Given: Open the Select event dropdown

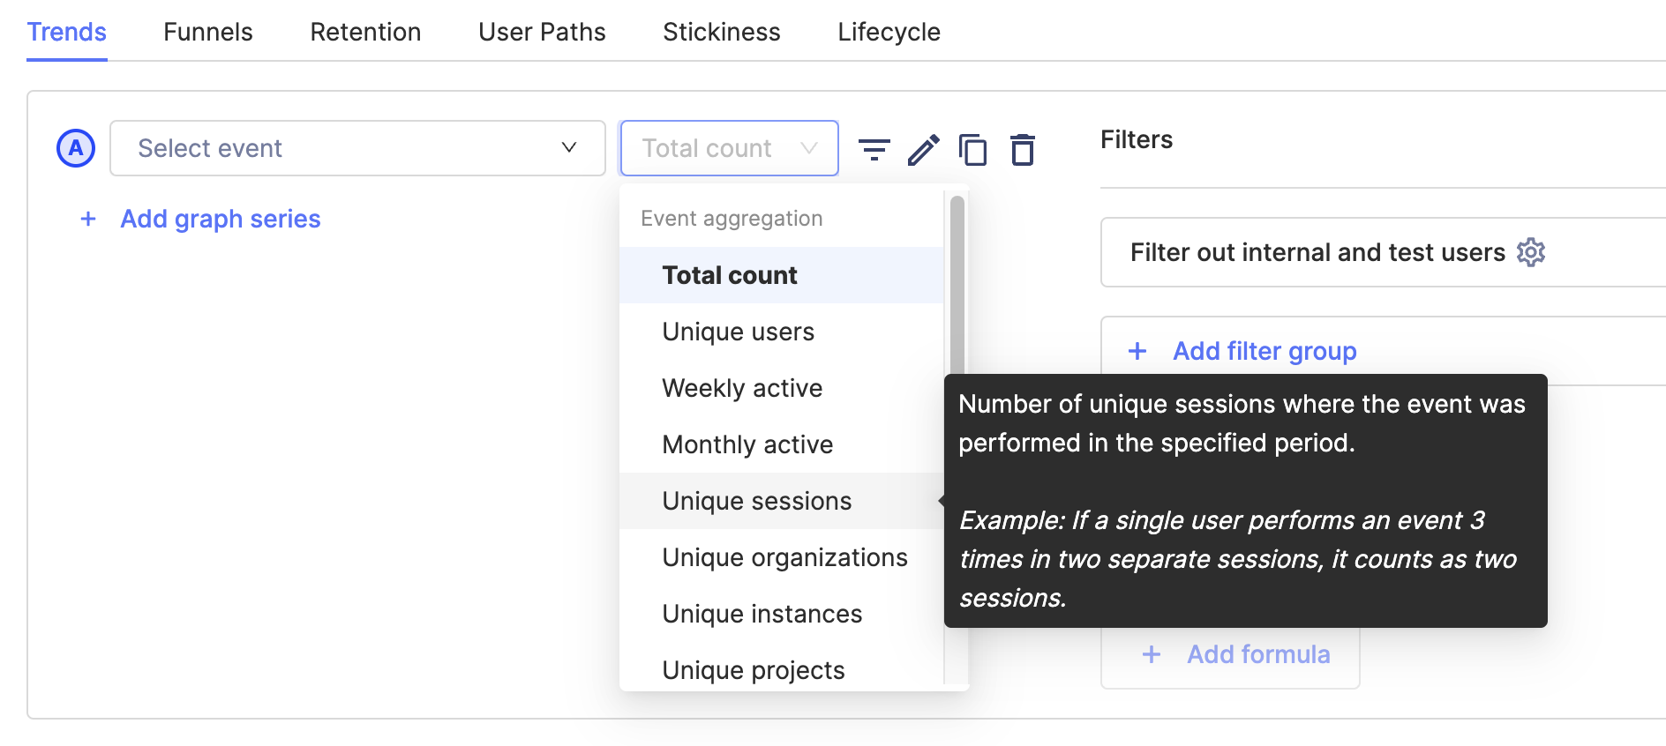Looking at the screenshot, I should tap(357, 148).
